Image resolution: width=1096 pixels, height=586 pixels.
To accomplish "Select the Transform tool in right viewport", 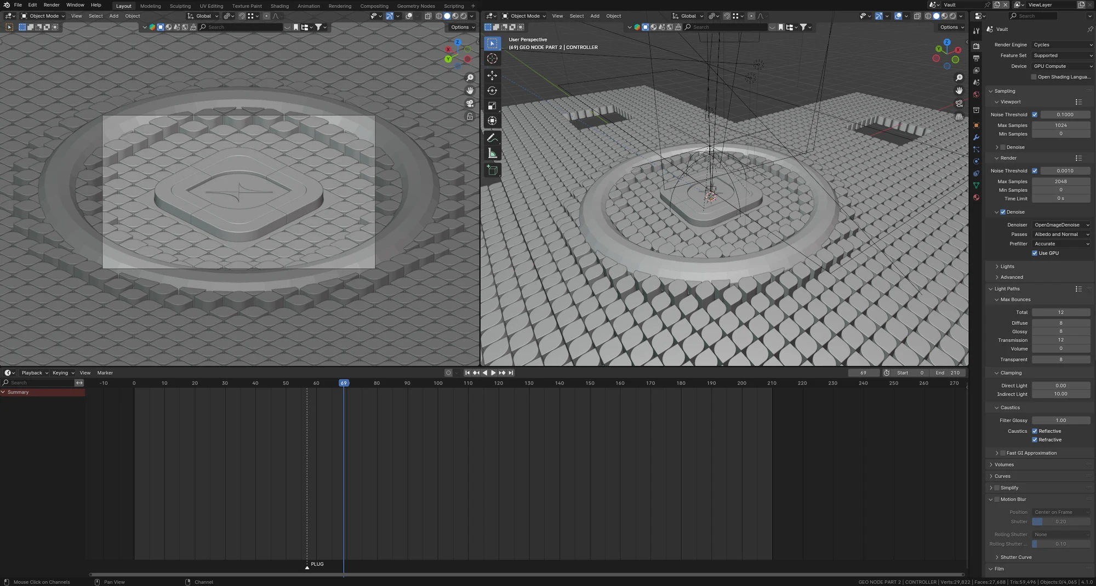I will [492, 120].
